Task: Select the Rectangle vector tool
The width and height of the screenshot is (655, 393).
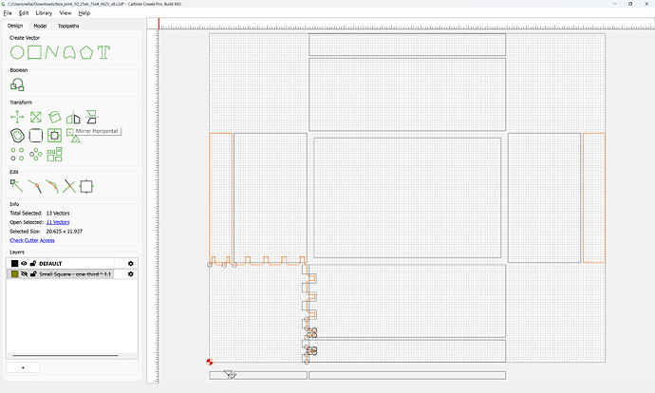Action: (x=35, y=52)
